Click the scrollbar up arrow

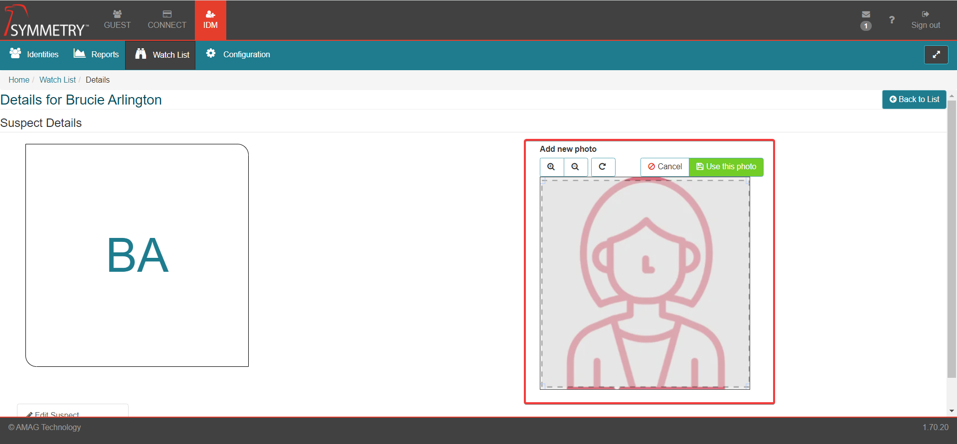952,96
